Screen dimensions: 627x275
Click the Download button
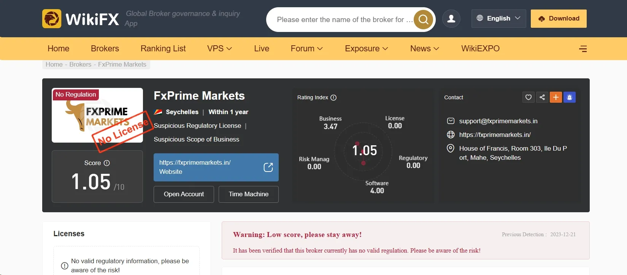[559, 19]
